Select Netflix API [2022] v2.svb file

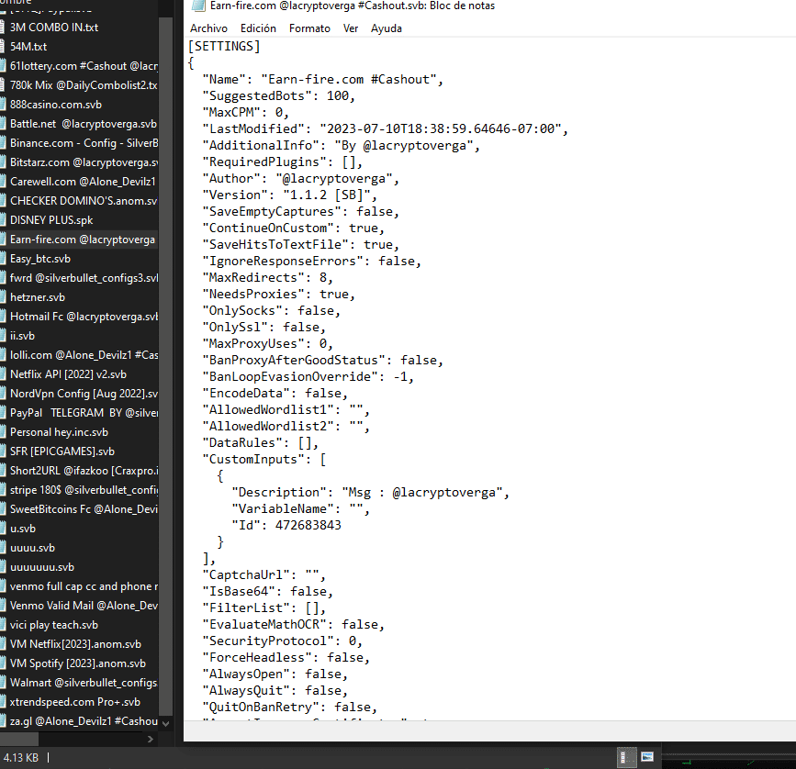79,374
